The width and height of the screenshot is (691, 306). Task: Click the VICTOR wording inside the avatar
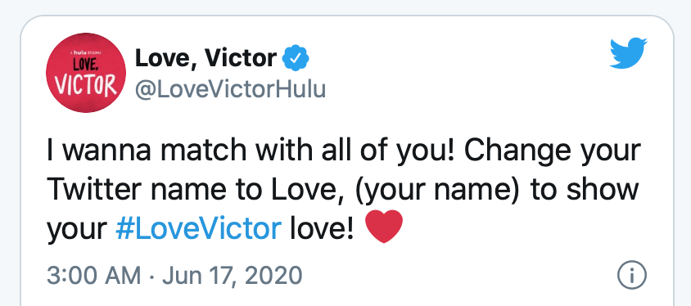pyautogui.click(x=86, y=84)
